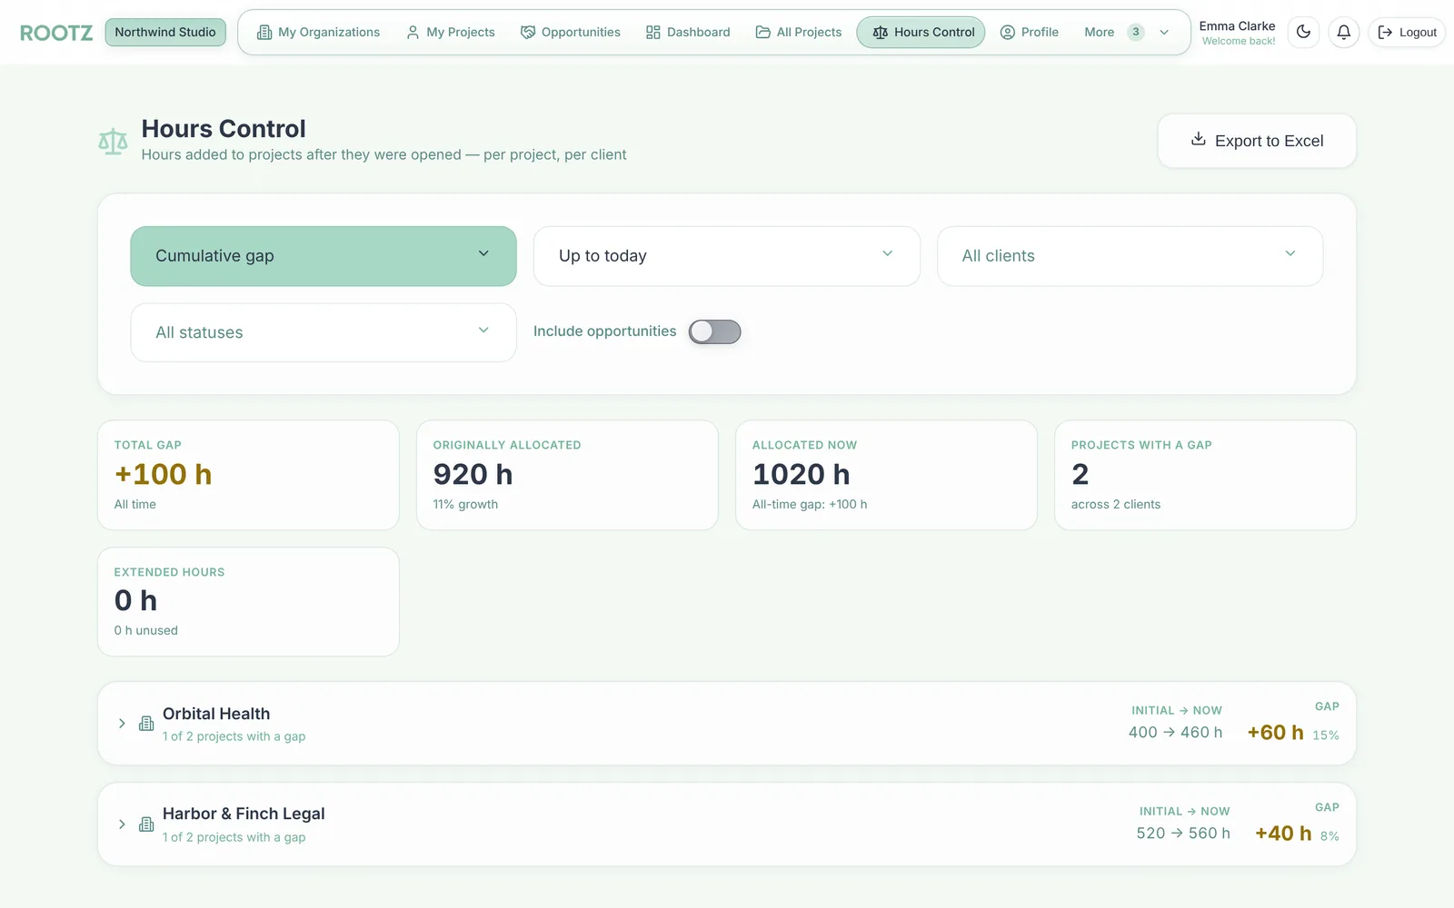
Task: Click the Harbor & Finch Legal client name
Action: [244, 814]
